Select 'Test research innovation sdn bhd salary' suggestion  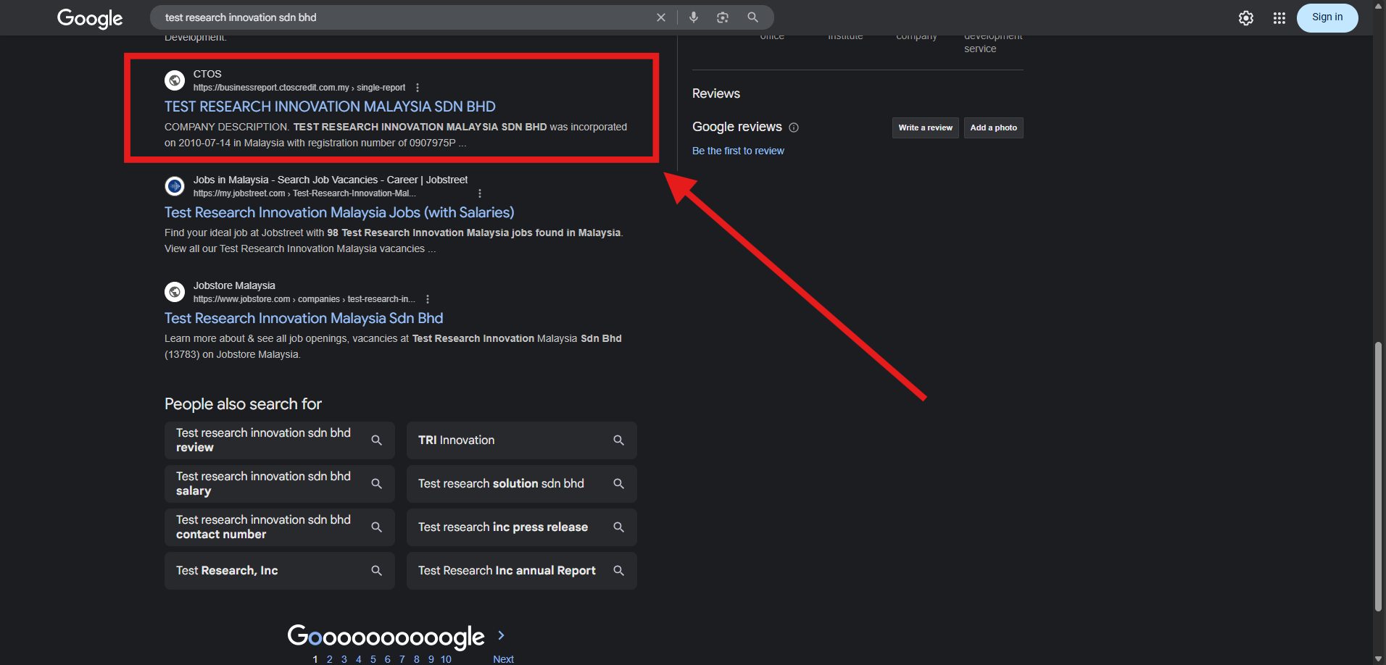280,484
